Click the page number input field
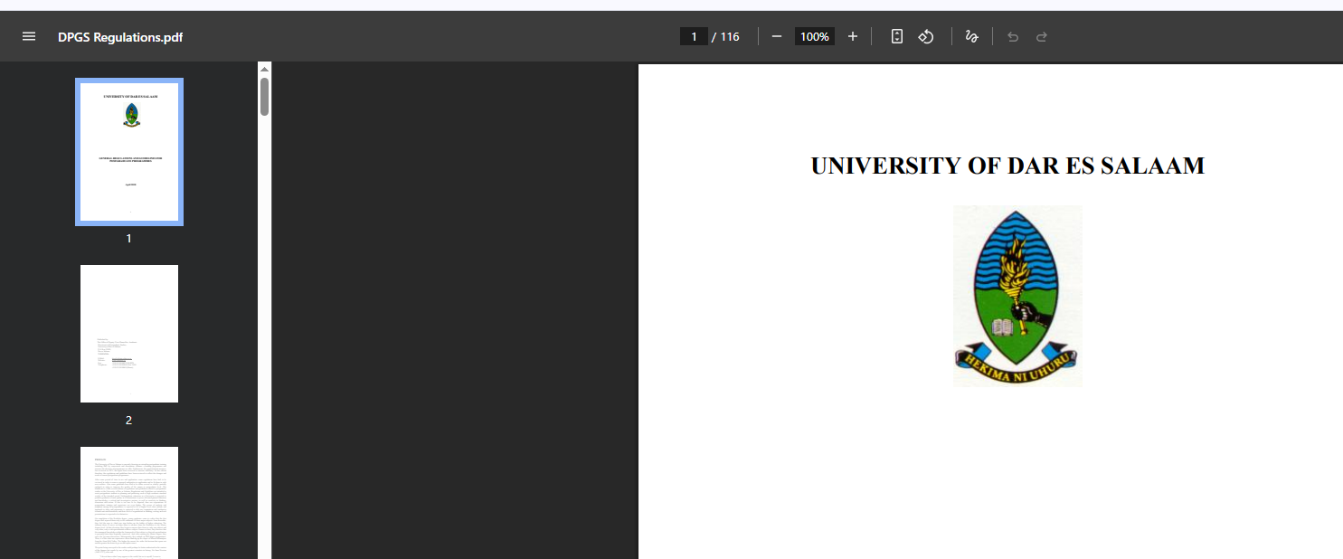1343x559 pixels. (694, 36)
